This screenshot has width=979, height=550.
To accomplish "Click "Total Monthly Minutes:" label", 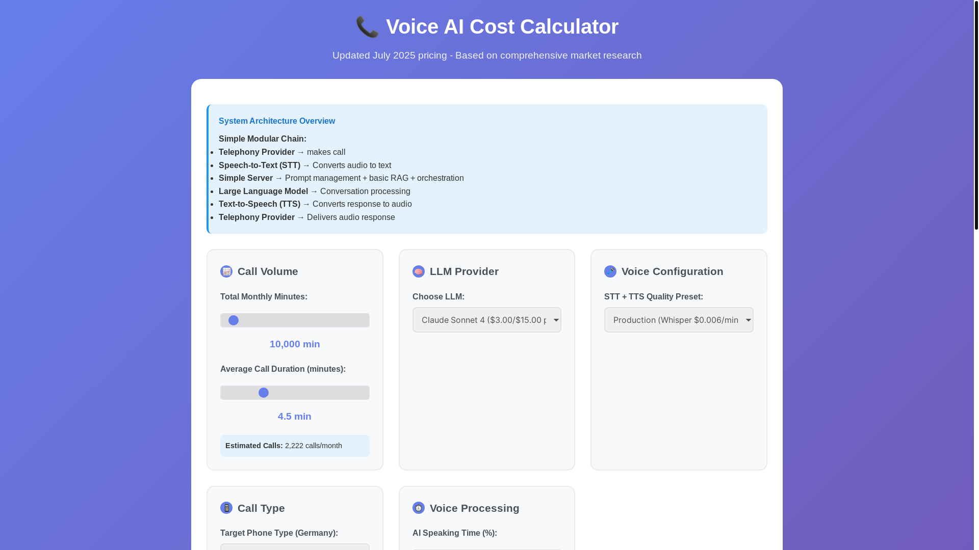I will 264,297.
